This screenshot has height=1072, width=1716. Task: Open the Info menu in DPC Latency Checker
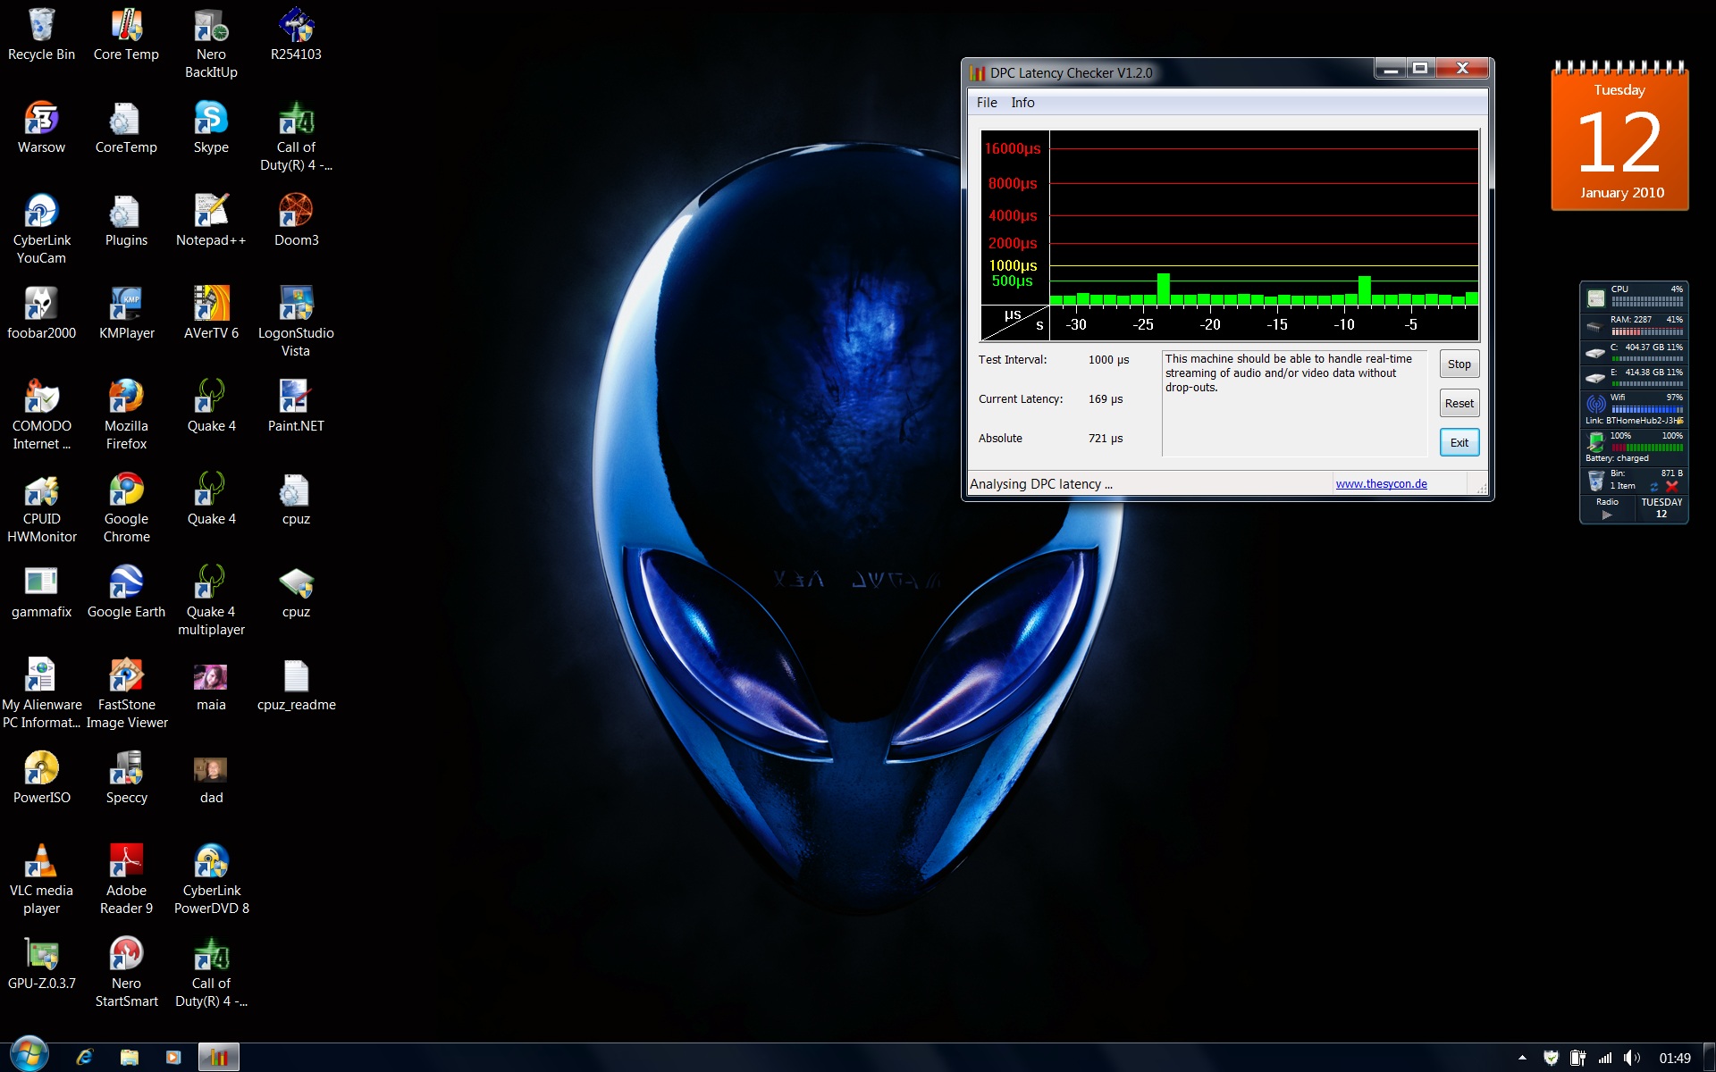(x=1022, y=103)
